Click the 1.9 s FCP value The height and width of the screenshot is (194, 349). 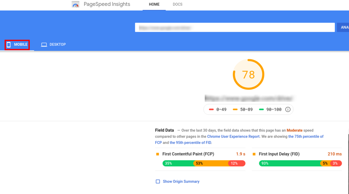240,154
